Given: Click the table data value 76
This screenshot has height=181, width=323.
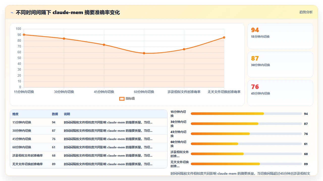Looking at the screenshot, I should (54, 139).
